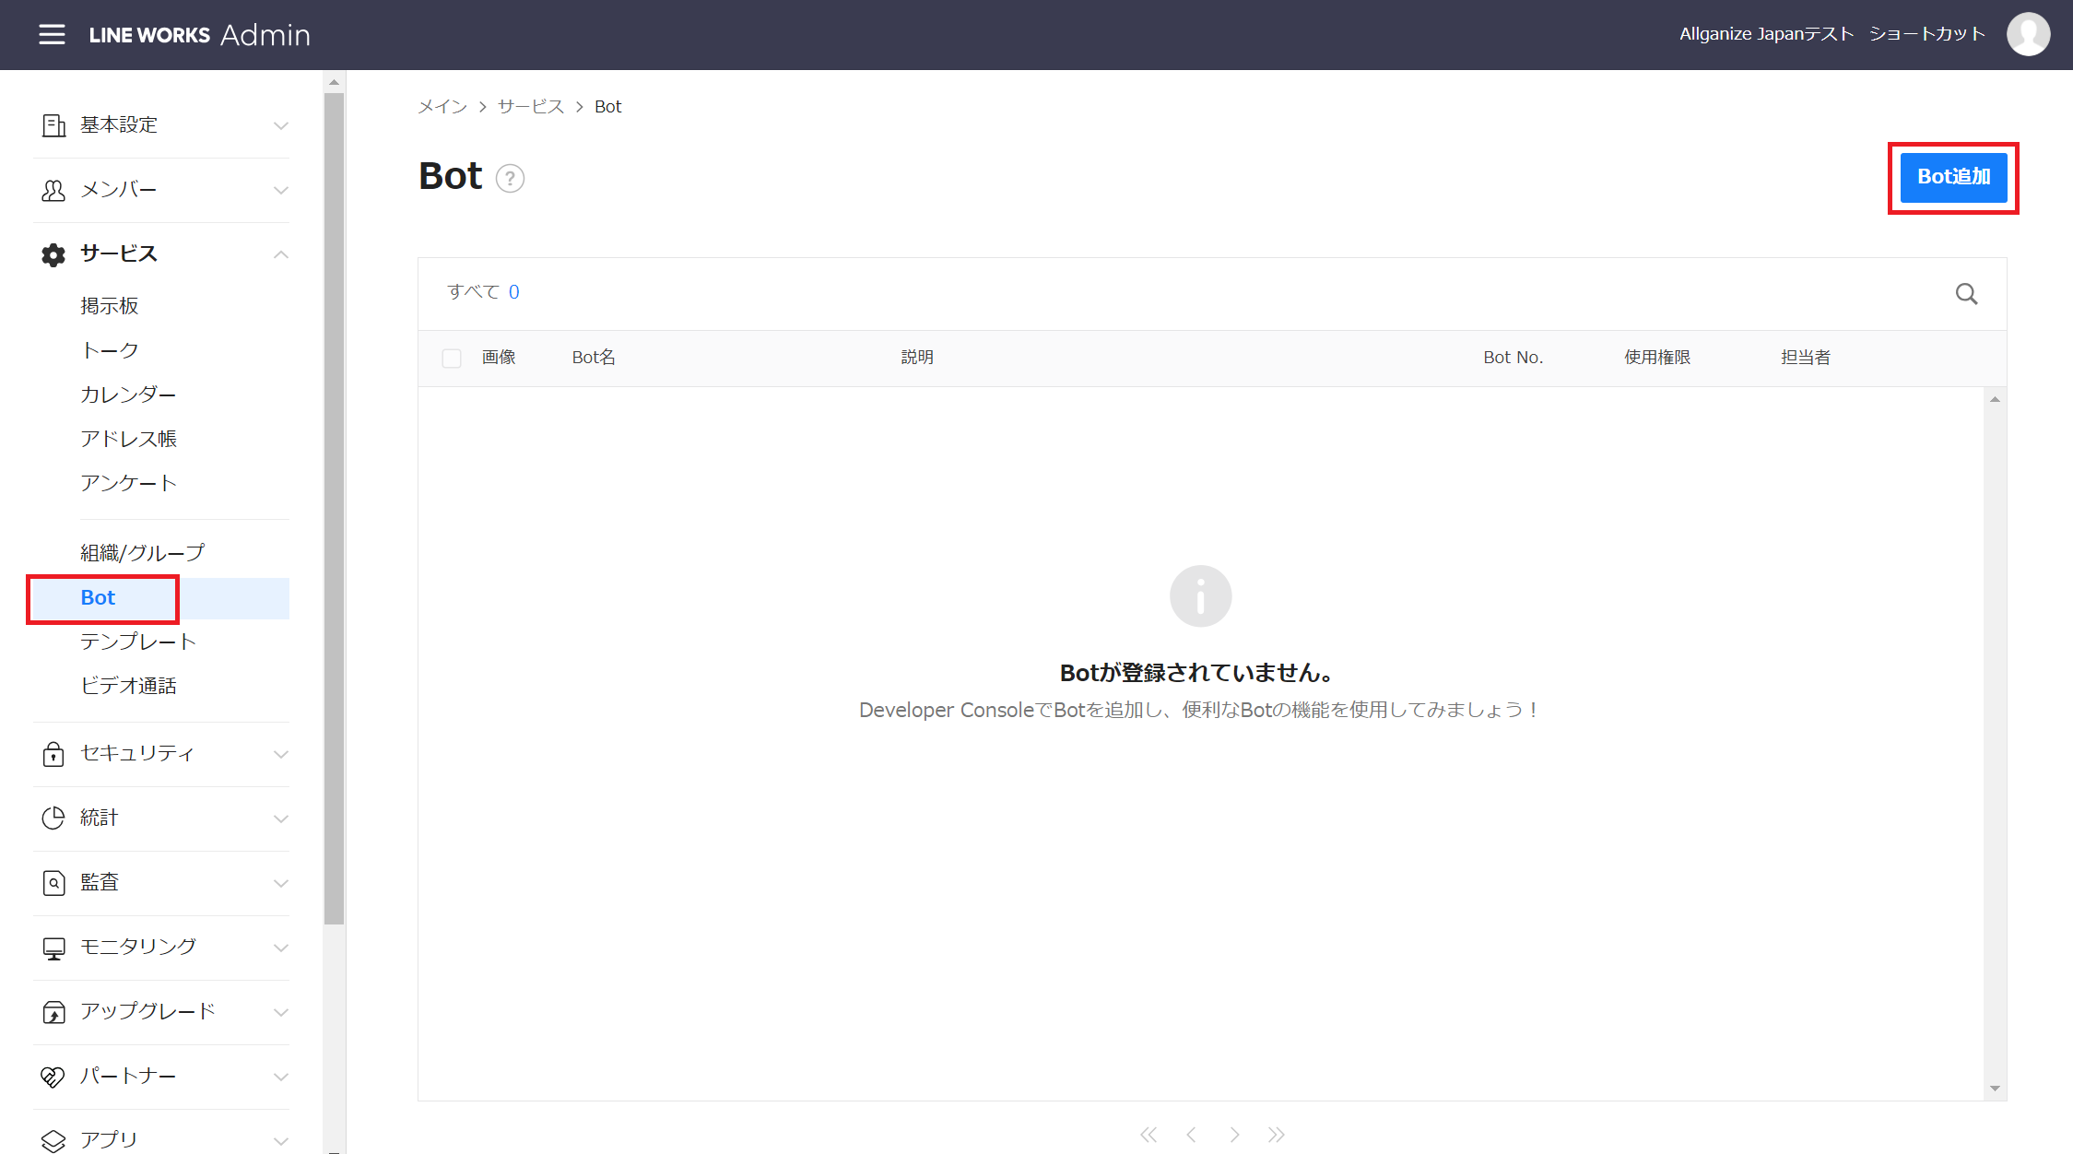Click the セキュリティ lock icon

click(x=53, y=754)
